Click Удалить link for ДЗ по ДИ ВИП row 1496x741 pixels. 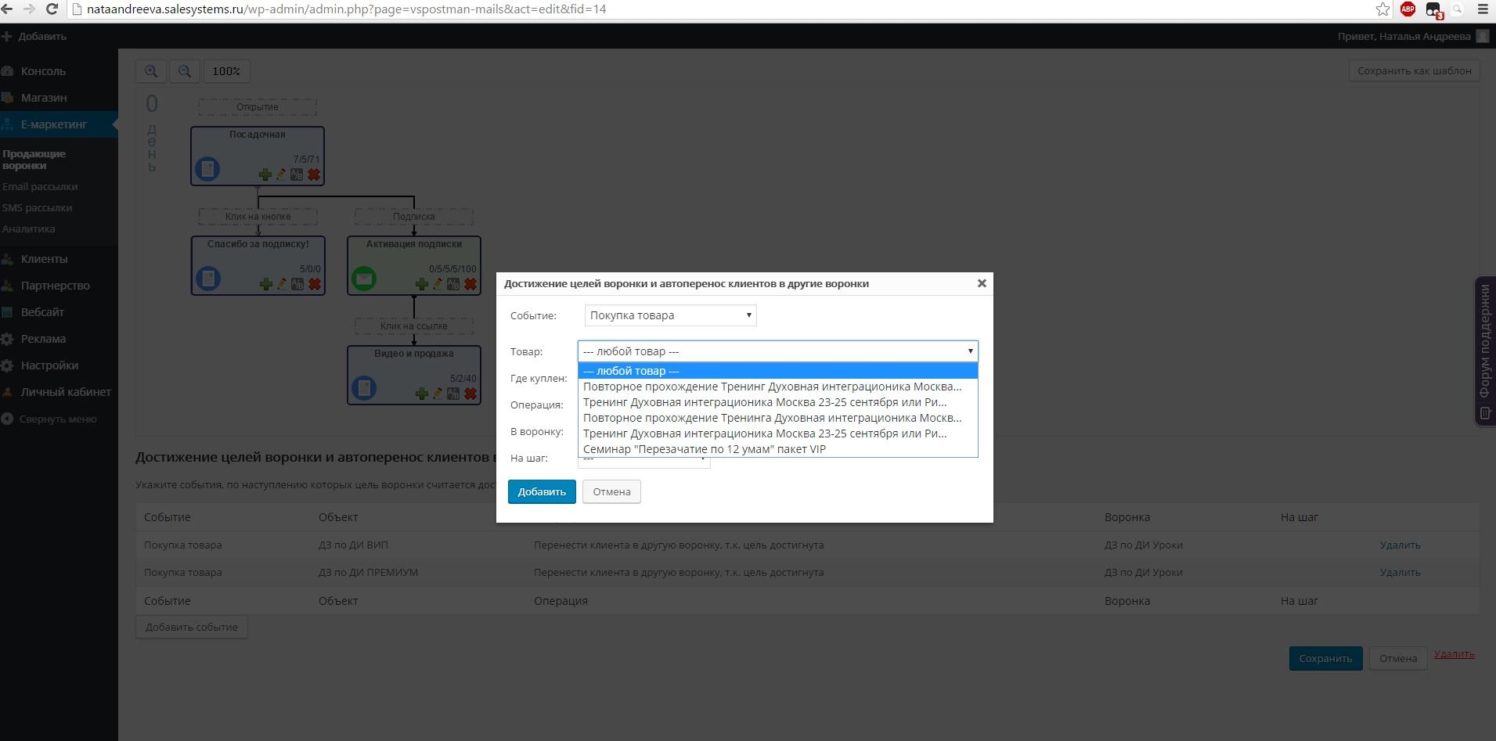(1400, 545)
